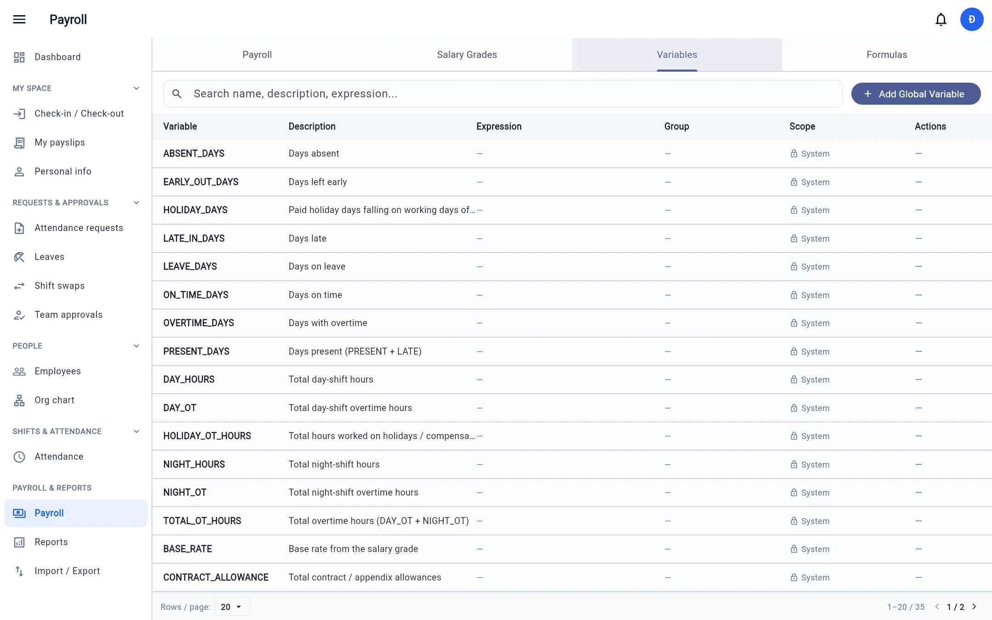Click the Shift swaps arrows icon
This screenshot has width=992, height=620.
19,286
